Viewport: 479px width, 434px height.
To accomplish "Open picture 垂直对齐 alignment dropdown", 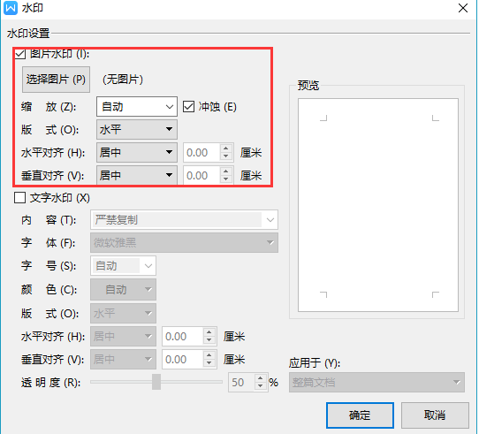I will pyautogui.click(x=137, y=175).
